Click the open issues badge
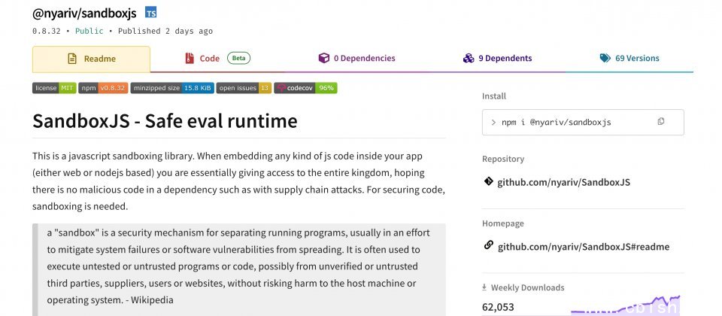The width and height of the screenshot is (722, 316). 244,88
